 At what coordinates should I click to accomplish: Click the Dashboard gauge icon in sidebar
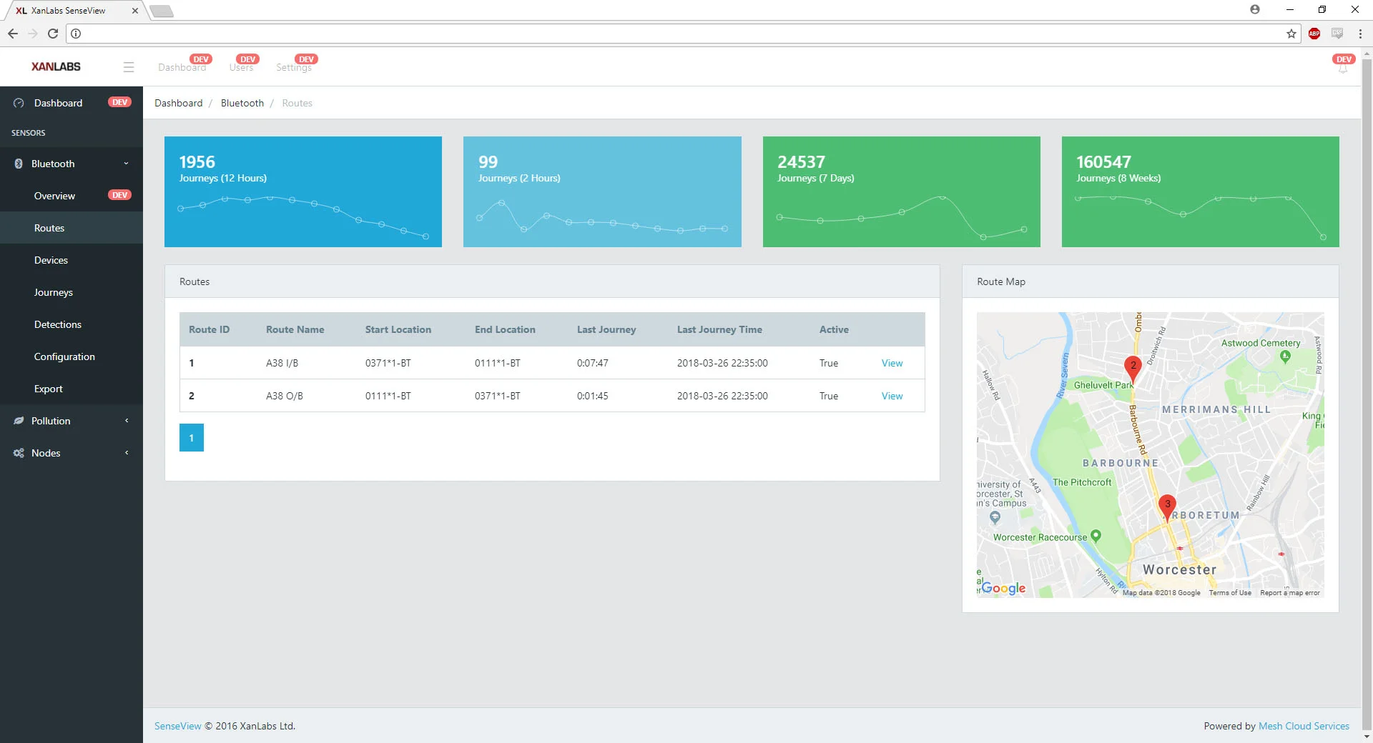[19, 103]
